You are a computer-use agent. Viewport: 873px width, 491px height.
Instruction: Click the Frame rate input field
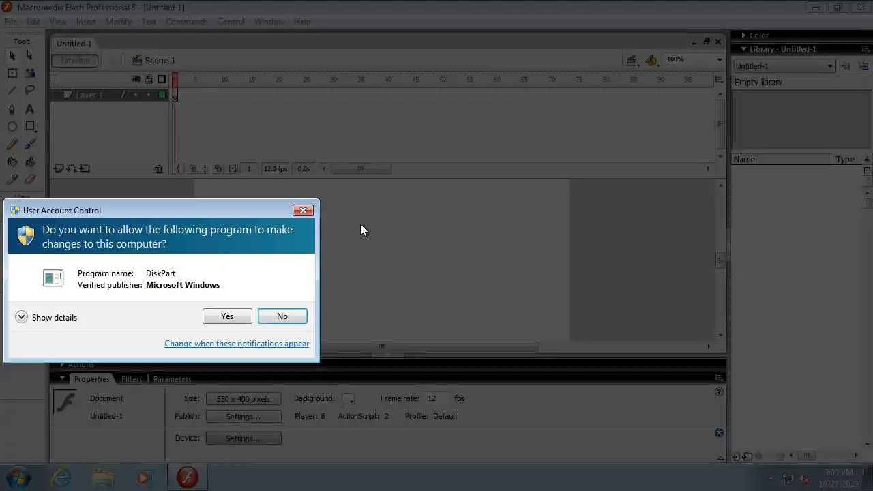pos(436,398)
